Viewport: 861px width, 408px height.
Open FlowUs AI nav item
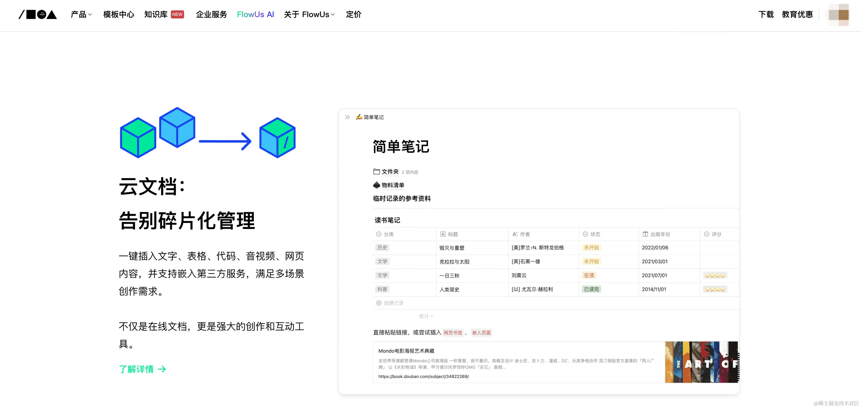pos(255,14)
